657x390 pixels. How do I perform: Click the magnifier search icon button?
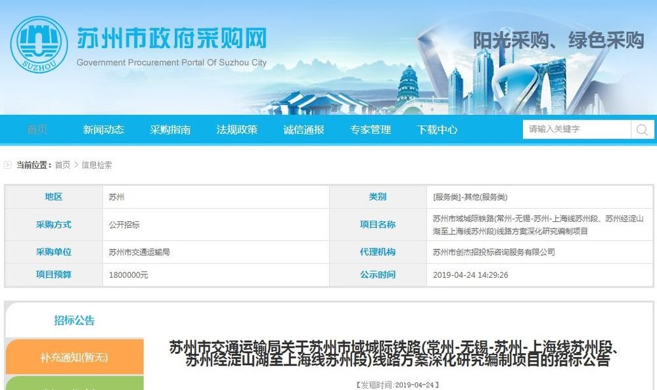point(642,129)
